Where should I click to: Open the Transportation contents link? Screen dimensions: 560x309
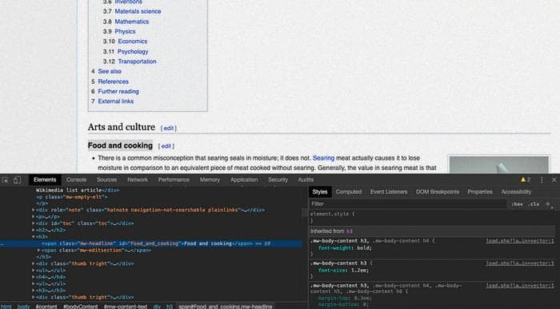[137, 61]
